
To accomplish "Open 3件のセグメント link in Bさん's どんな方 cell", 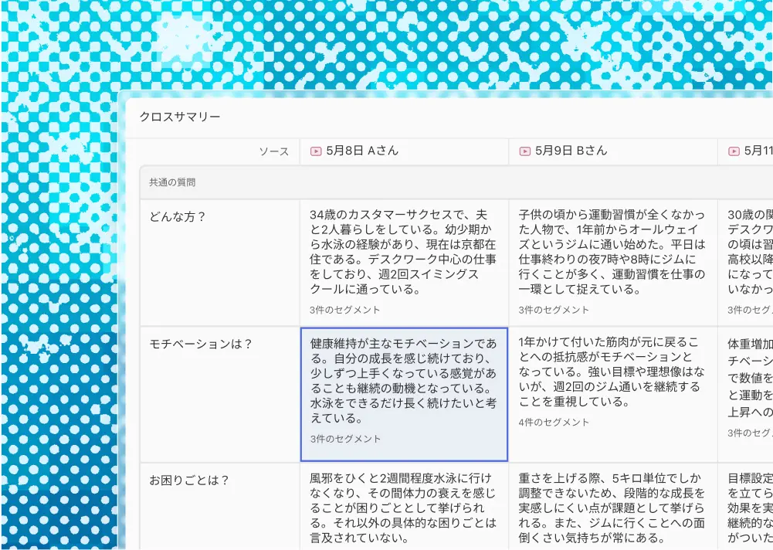I will 554,310.
